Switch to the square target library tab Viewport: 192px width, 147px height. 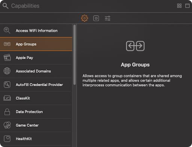coord(96,18)
